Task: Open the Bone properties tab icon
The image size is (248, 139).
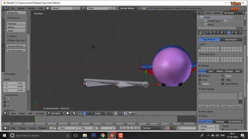Action: pyautogui.click(x=232, y=32)
